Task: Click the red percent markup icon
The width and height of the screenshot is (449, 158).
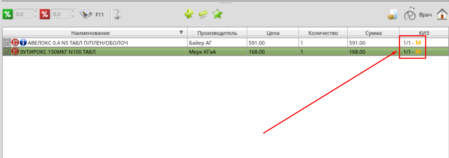Action: tap(45, 14)
